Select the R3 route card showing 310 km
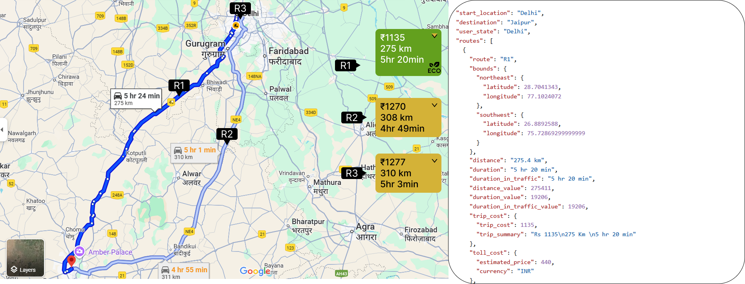This screenshot has width=745, height=284. click(408, 173)
